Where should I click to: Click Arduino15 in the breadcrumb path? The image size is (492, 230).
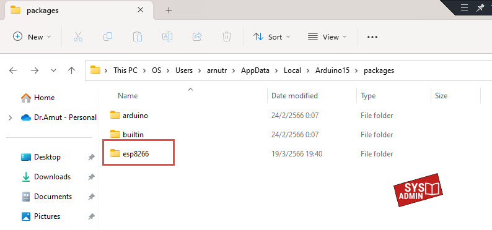click(332, 70)
